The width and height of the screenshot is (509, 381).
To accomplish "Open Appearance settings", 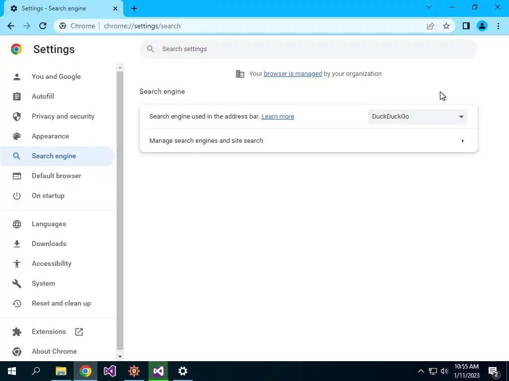I will pyautogui.click(x=50, y=136).
